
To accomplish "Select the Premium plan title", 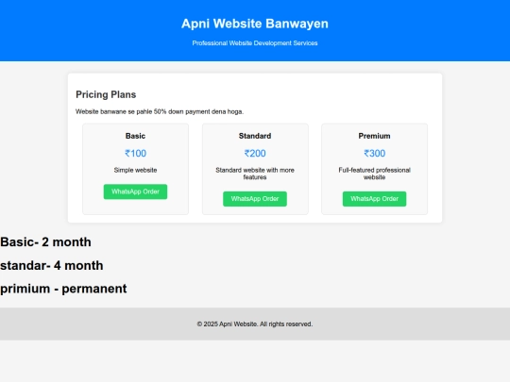I will pos(374,136).
